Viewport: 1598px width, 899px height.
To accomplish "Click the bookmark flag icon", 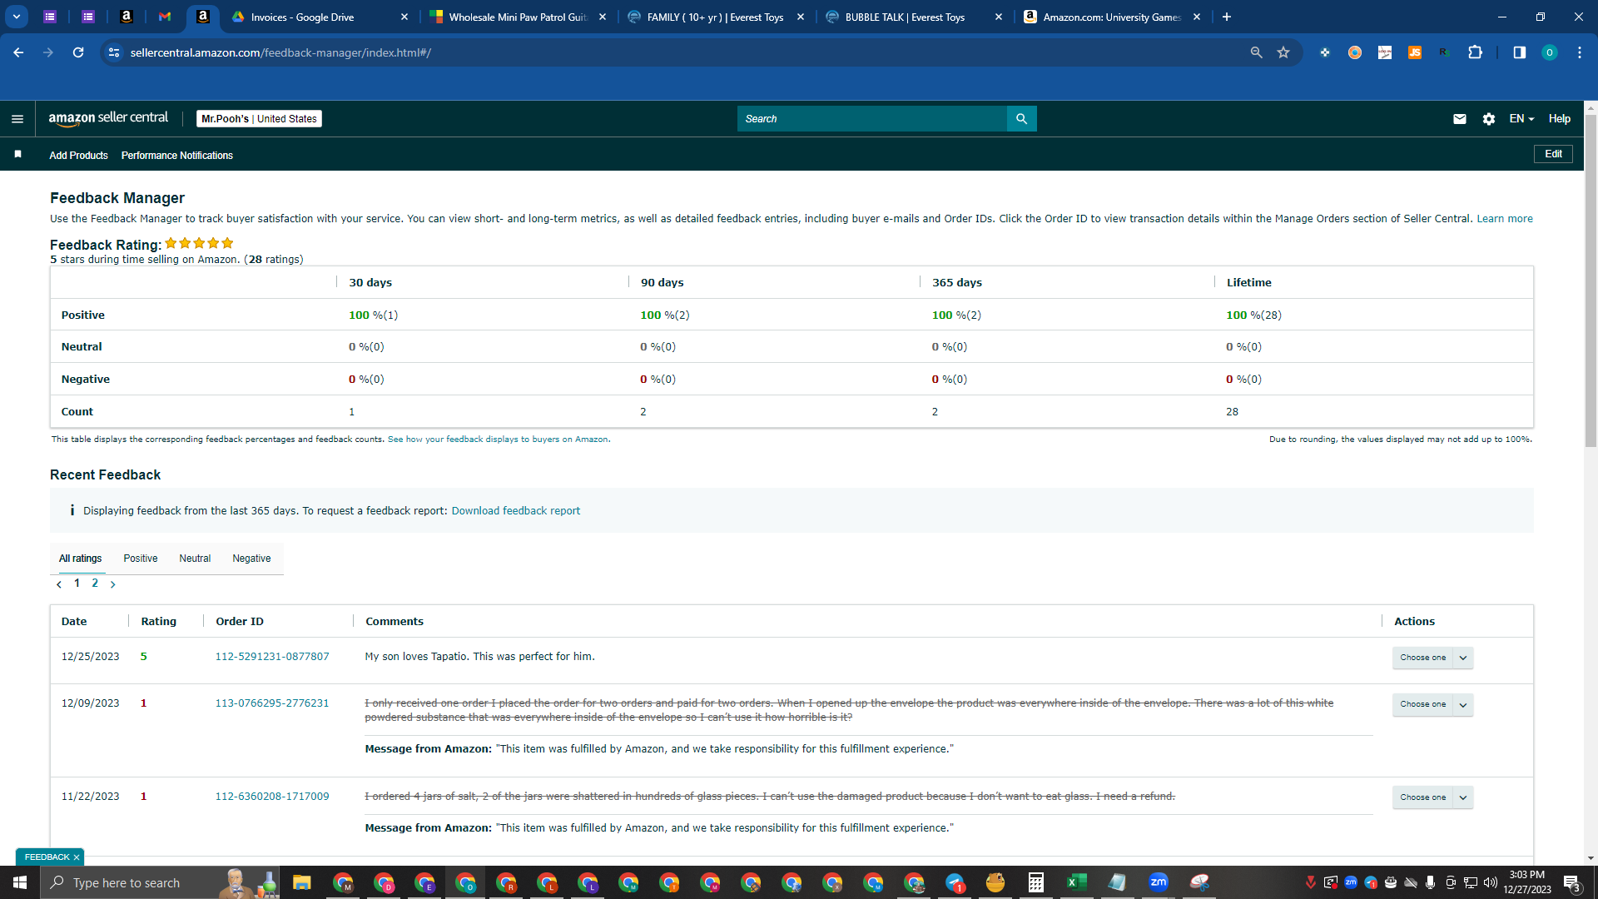I will coord(17,155).
